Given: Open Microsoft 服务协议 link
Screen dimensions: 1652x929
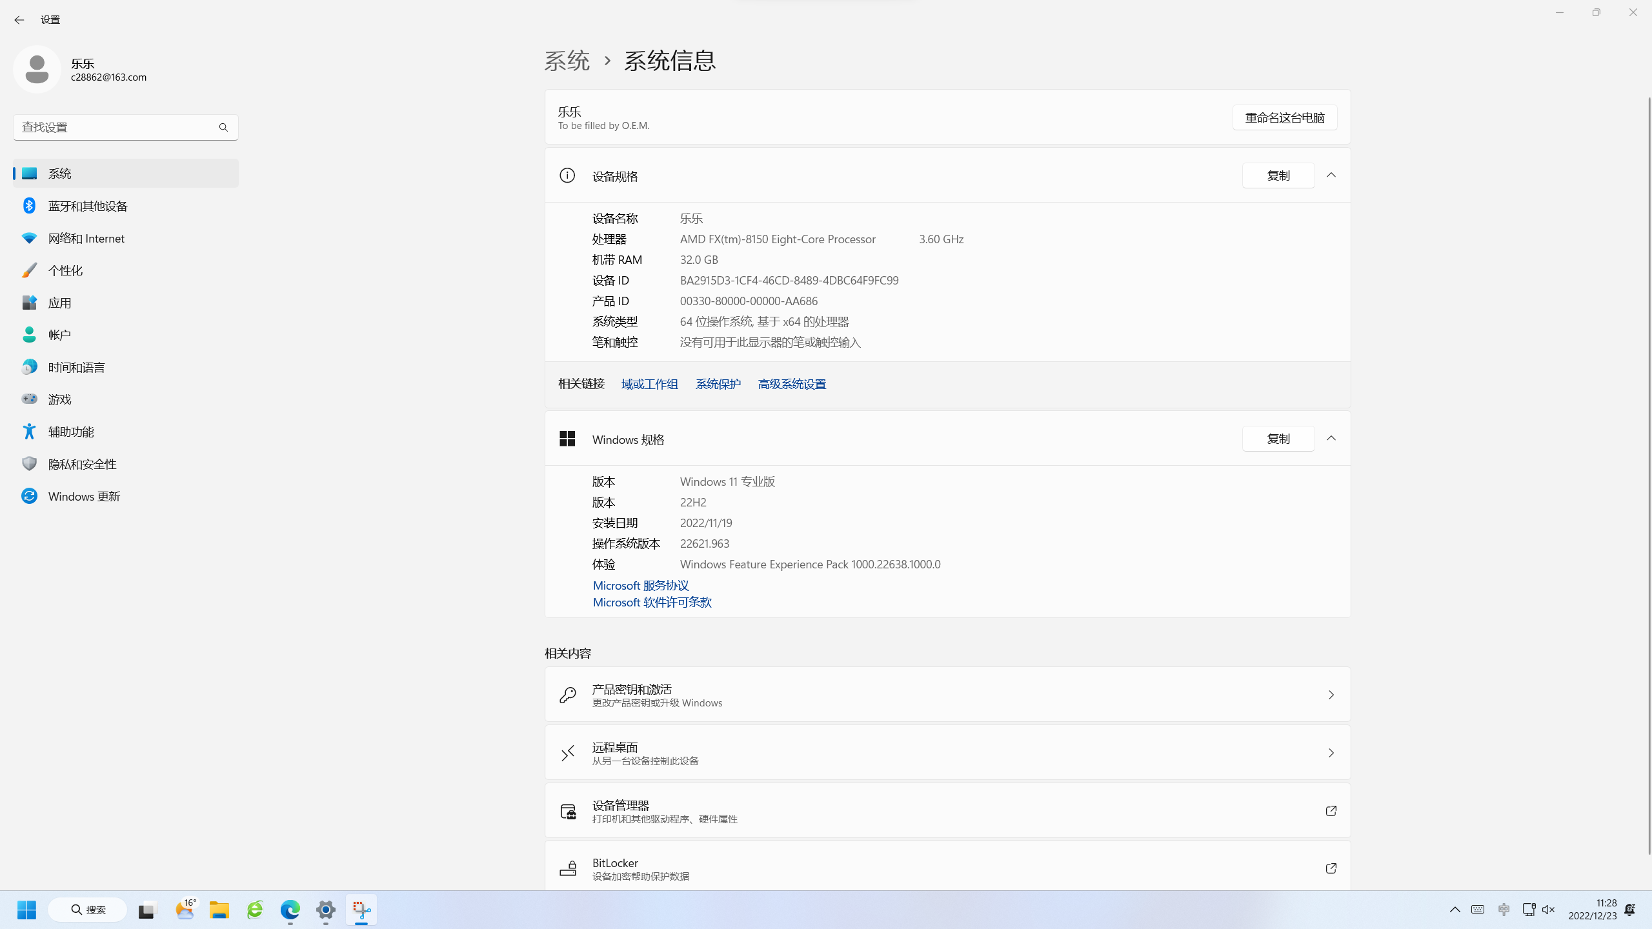Looking at the screenshot, I should [641, 585].
